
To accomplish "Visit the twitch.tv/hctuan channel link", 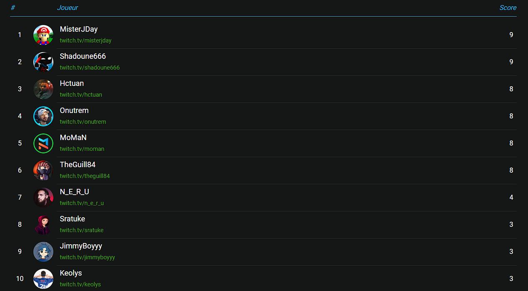I will (x=81, y=95).
